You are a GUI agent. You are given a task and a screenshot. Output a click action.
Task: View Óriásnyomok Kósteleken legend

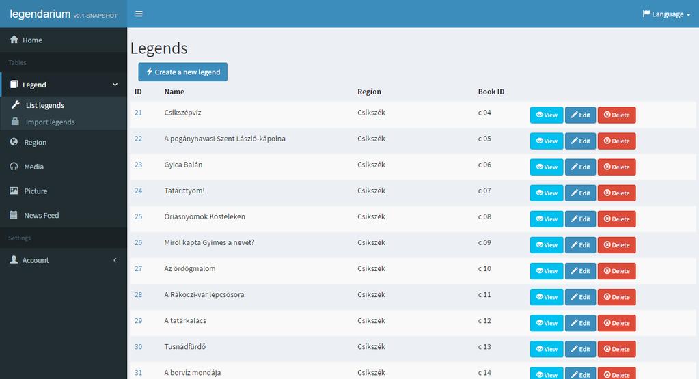547,219
